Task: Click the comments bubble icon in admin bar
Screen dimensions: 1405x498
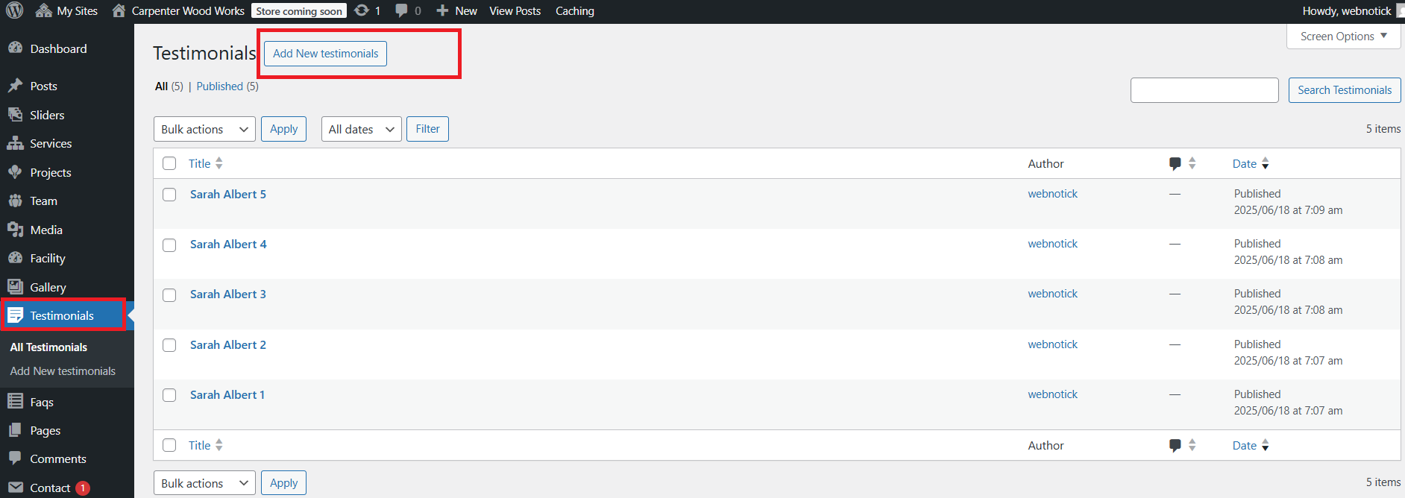Action: [402, 10]
